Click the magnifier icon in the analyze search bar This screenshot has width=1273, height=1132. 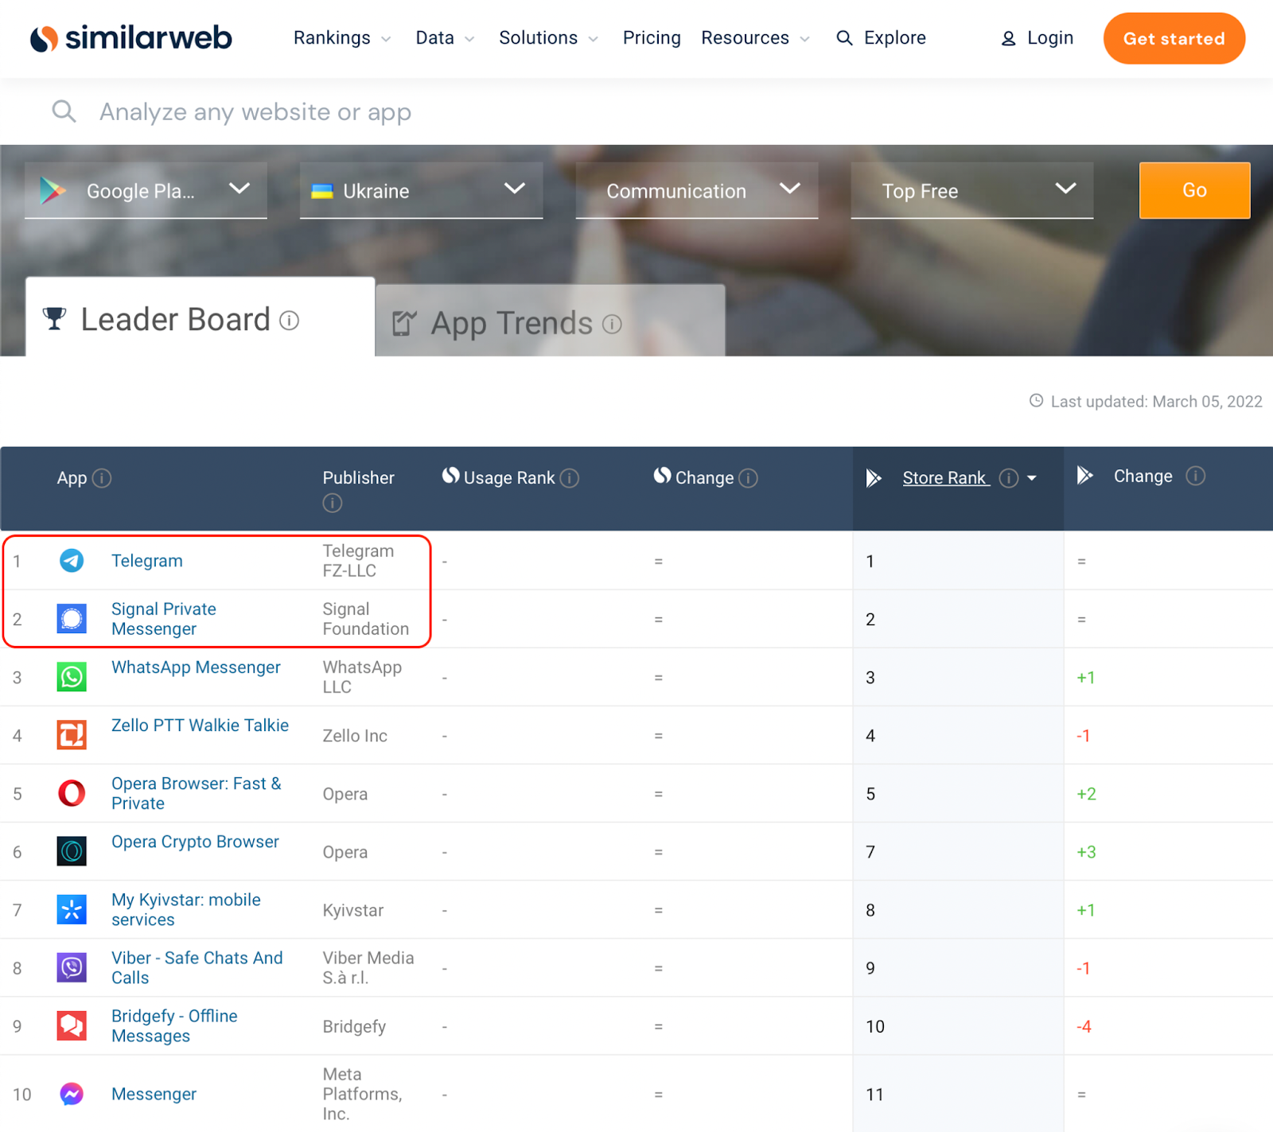pos(64,111)
